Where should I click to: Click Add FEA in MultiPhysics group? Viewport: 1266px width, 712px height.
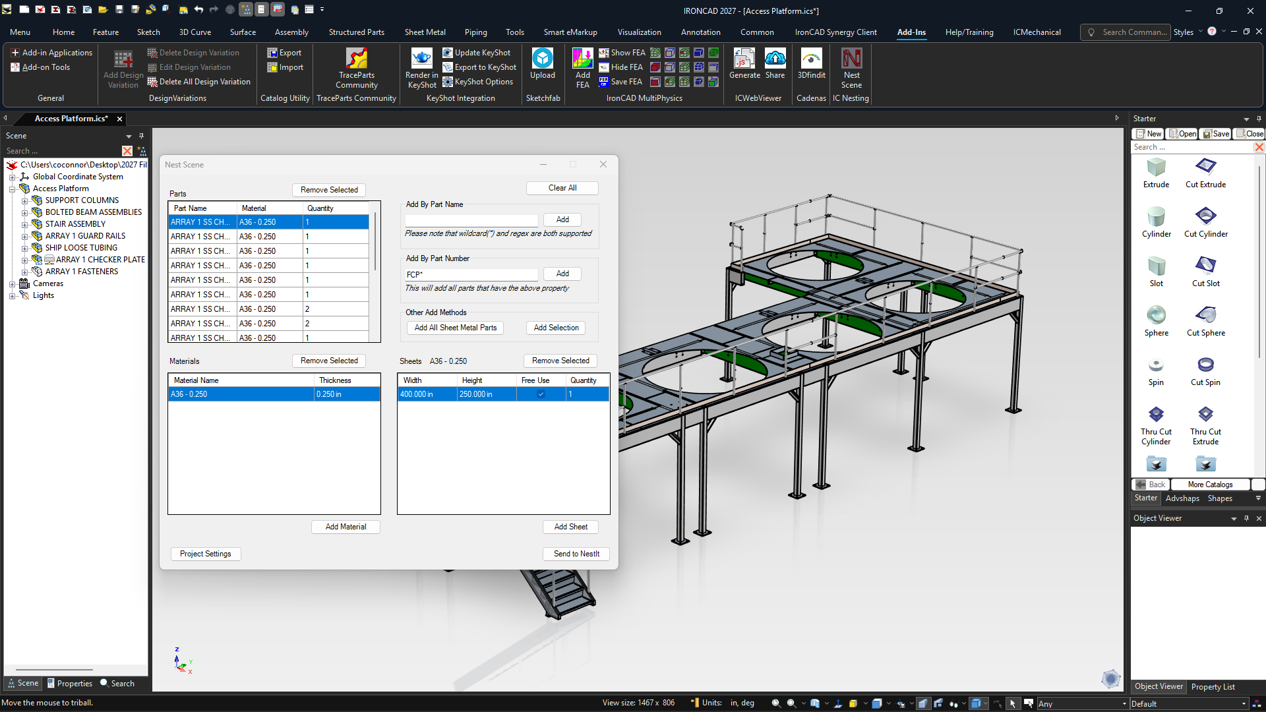[582, 69]
